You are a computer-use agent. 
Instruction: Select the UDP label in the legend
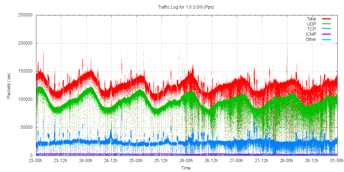pos(311,24)
